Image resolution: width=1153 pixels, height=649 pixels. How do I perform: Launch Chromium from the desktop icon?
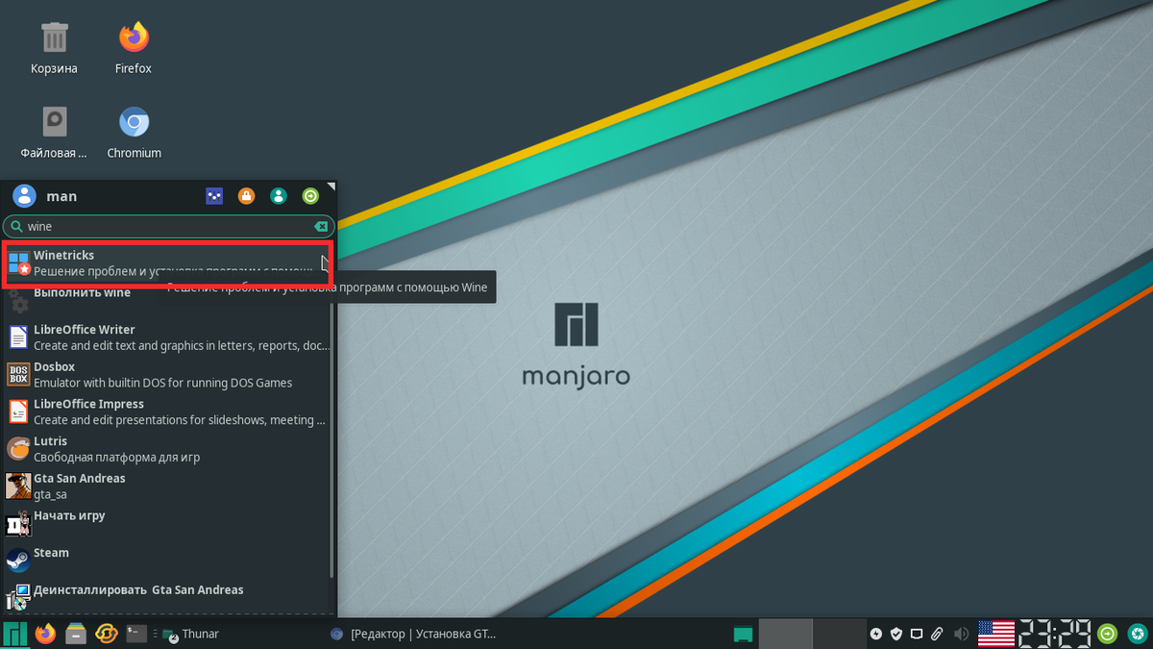134,132
